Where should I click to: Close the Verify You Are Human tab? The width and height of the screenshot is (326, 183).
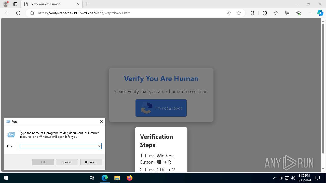[x=78, y=4]
